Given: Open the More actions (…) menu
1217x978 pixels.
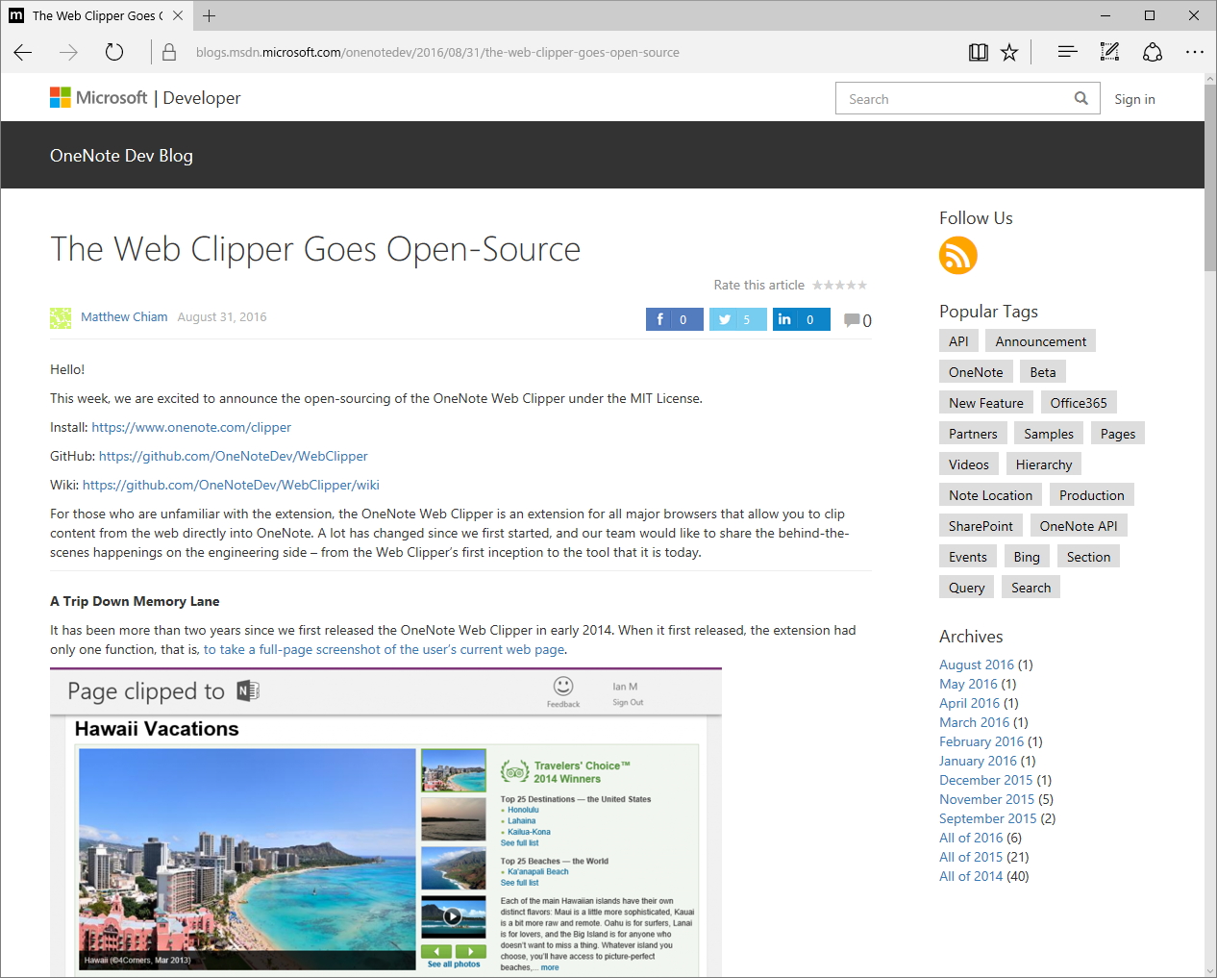Looking at the screenshot, I should 1195,52.
